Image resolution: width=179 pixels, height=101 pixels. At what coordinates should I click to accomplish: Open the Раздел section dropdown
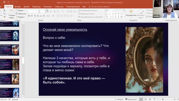(x=20, y=17)
